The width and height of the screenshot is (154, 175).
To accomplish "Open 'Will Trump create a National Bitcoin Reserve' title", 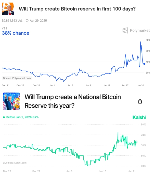I will tap(73, 101).
